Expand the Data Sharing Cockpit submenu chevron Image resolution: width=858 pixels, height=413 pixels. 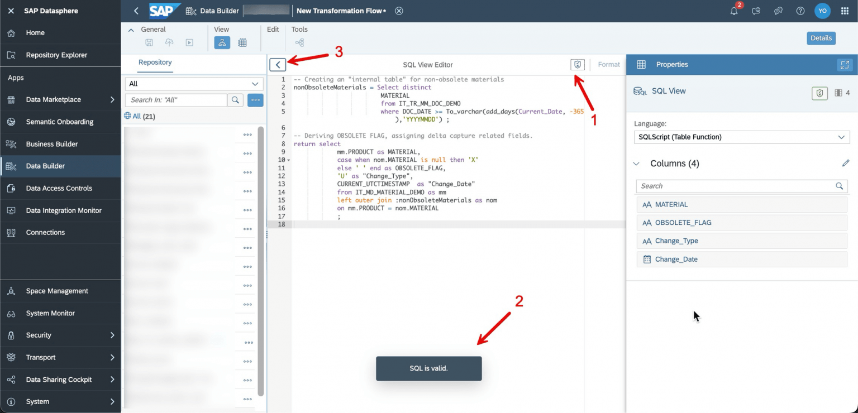(112, 380)
